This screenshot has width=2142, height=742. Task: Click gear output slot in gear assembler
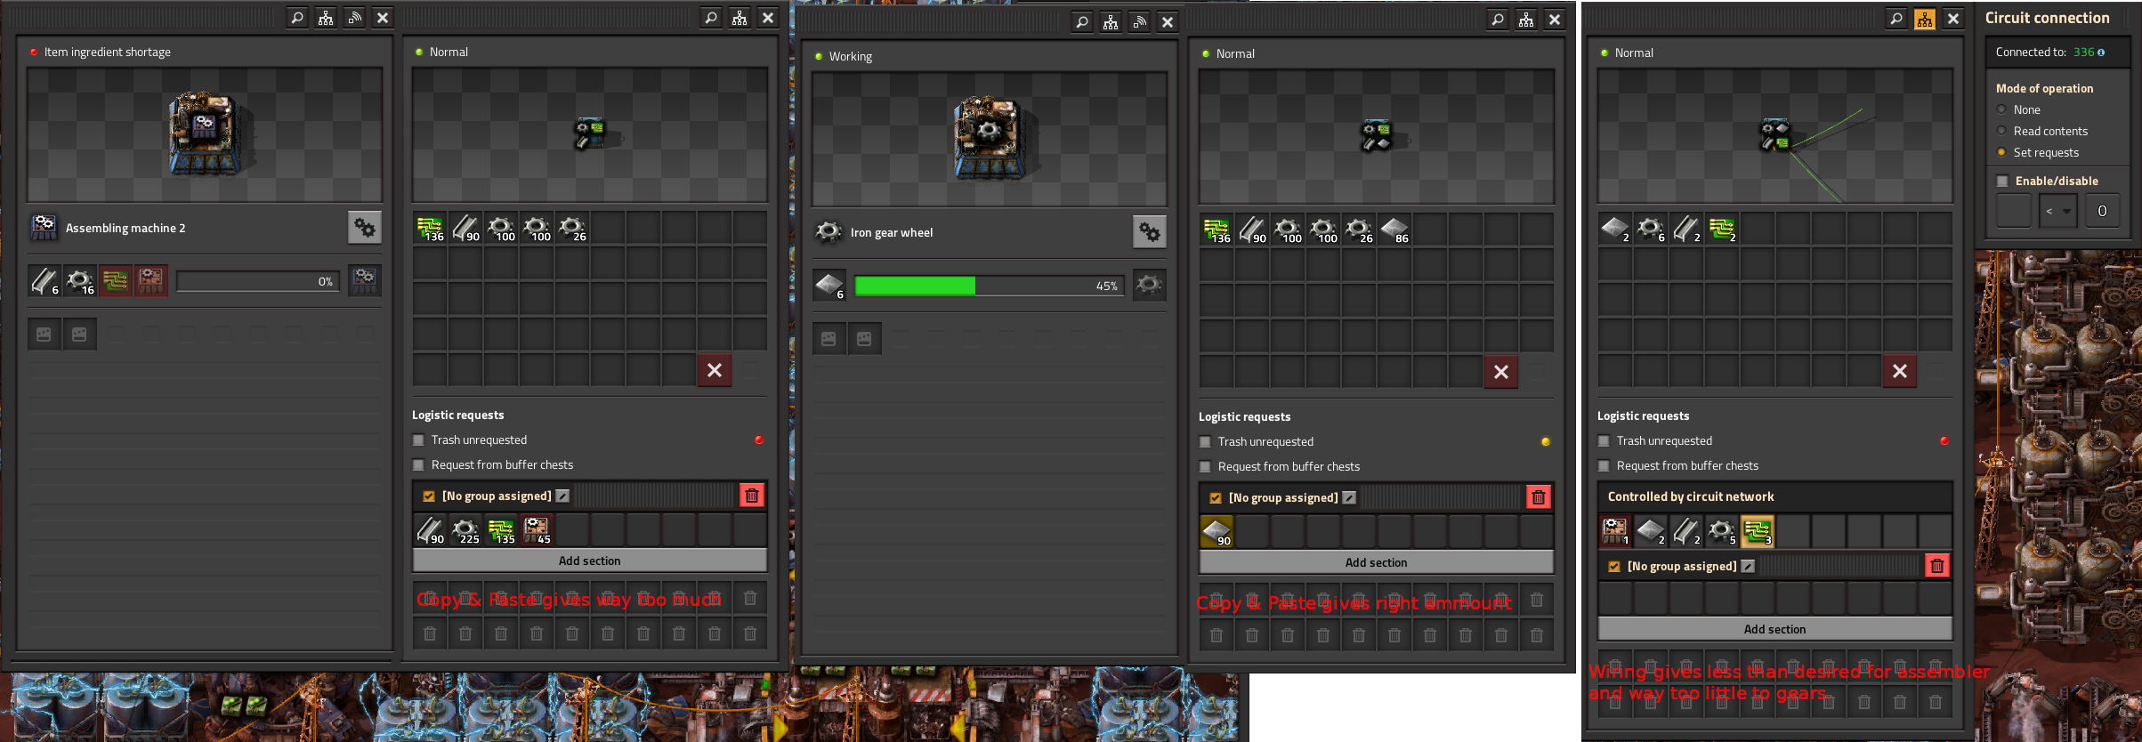1150,285
